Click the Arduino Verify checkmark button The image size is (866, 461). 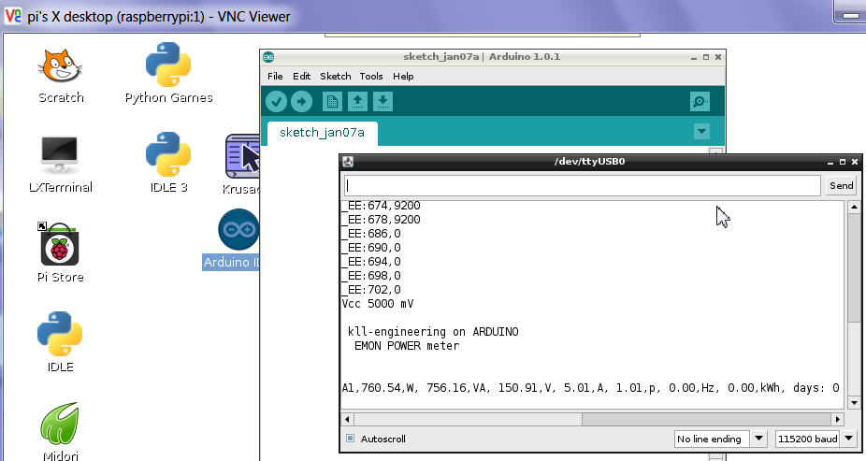[x=276, y=102]
